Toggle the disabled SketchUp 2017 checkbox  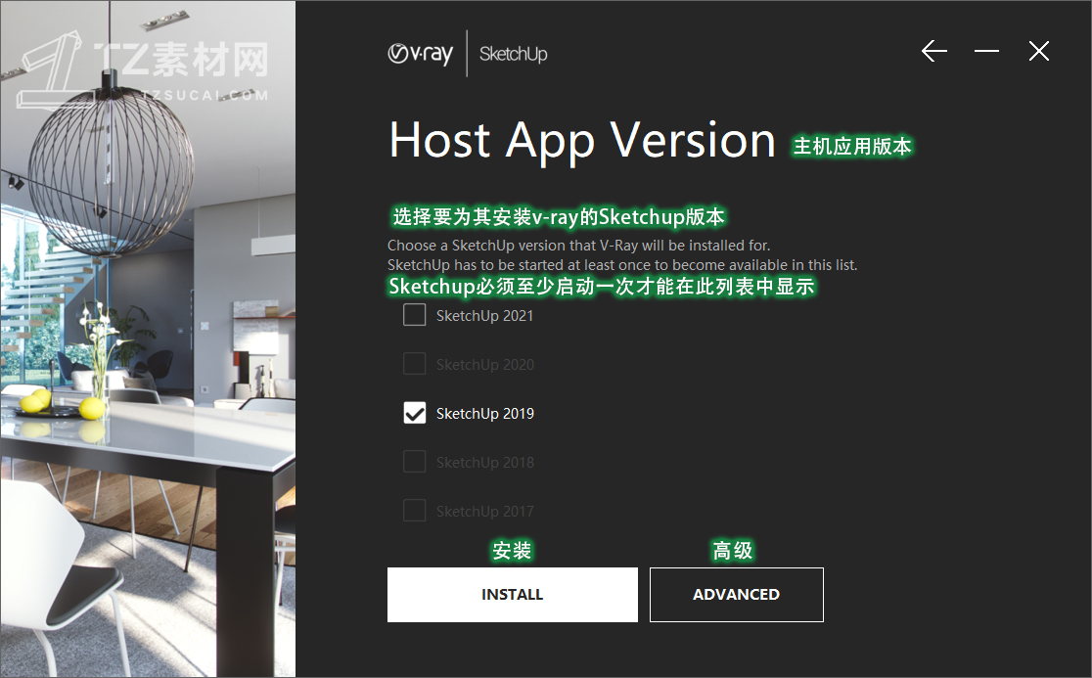pyautogui.click(x=414, y=511)
